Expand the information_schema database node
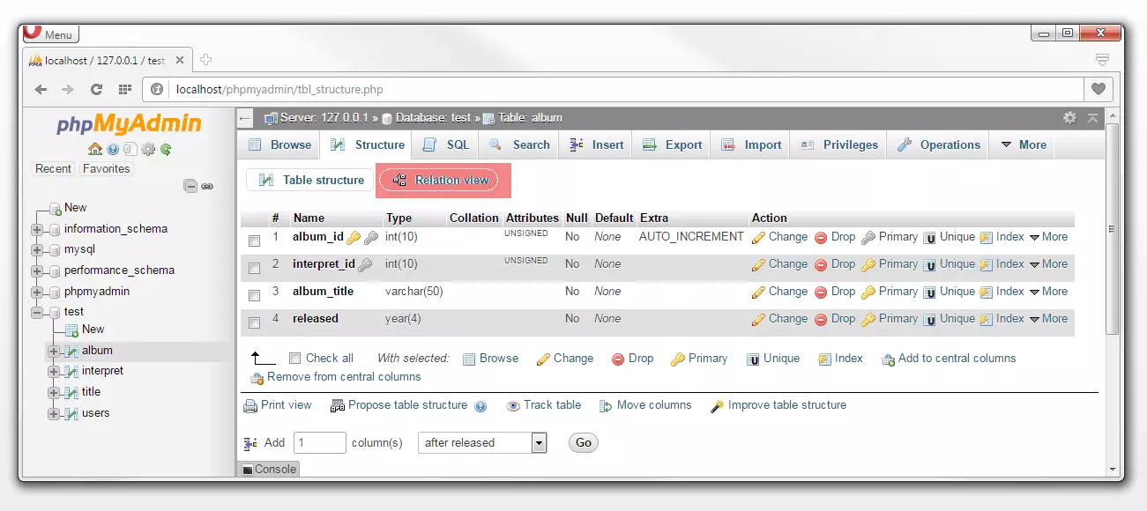Screen dimensions: 1147x511 pos(37,229)
